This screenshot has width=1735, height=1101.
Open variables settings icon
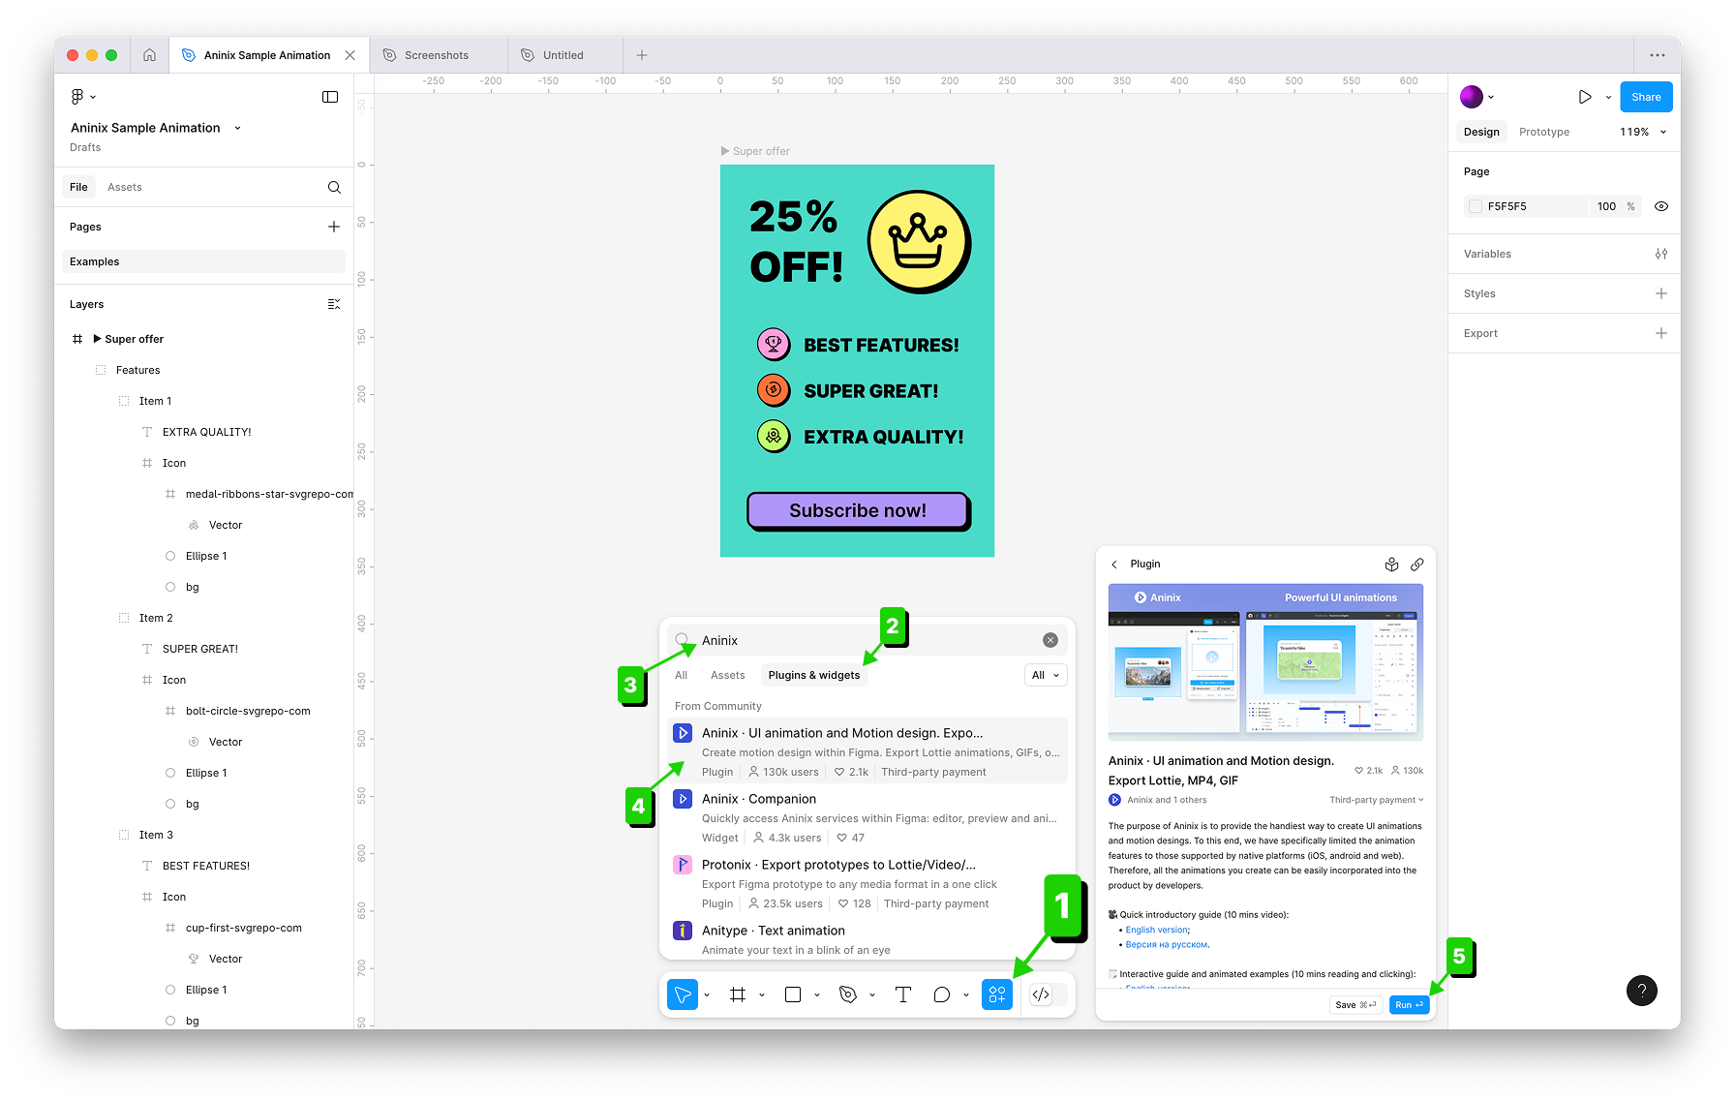pyautogui.click(x=1661, y=254)
